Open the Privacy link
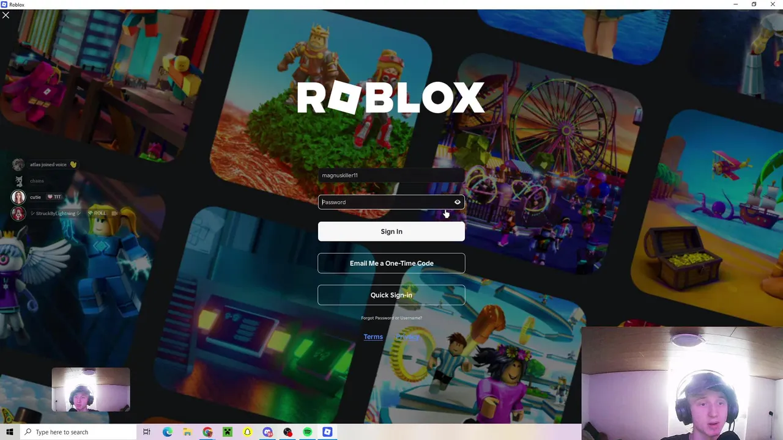 click(407, 337)
